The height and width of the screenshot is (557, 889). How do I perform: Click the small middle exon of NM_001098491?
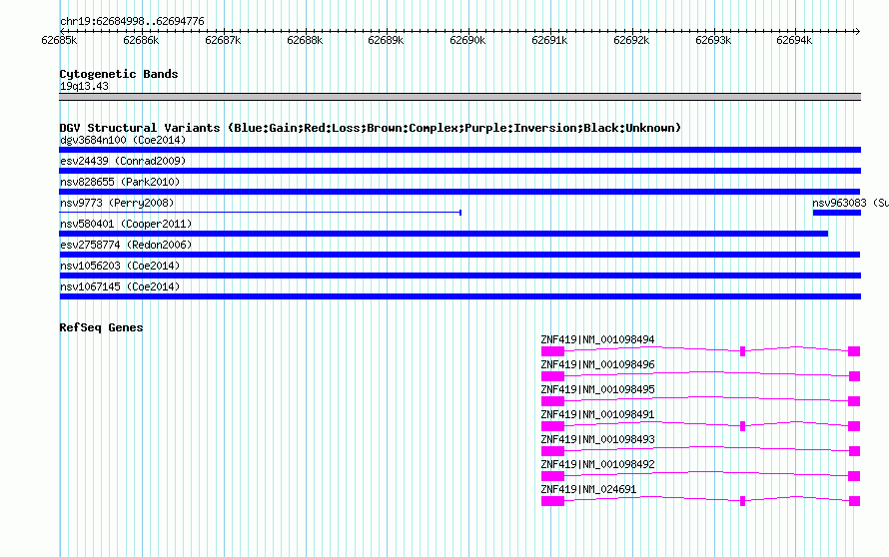743,426
